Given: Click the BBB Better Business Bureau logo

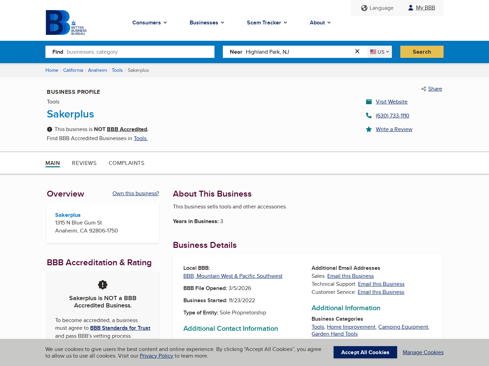Looking at the screenshot, I should 66,23.
